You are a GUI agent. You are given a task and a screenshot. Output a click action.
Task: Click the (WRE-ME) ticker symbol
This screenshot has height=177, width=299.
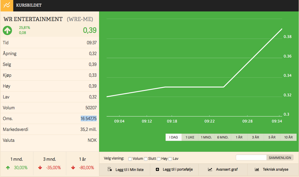pos(80,19)
